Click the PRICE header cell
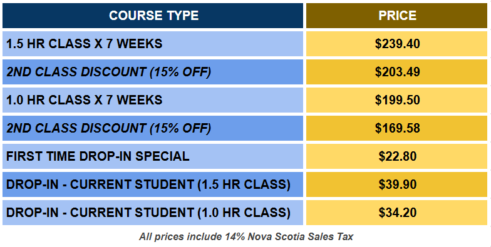 pos(397,16)
